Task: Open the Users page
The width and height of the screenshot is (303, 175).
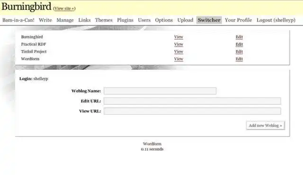Action: point(144,20)
